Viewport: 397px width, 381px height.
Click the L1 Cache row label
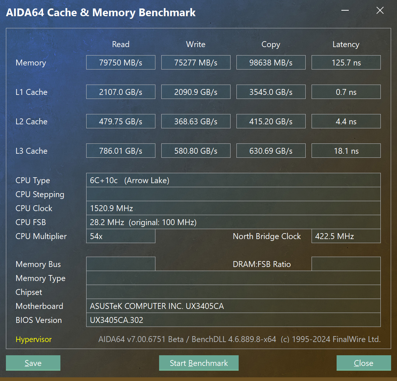pos(31,92)
